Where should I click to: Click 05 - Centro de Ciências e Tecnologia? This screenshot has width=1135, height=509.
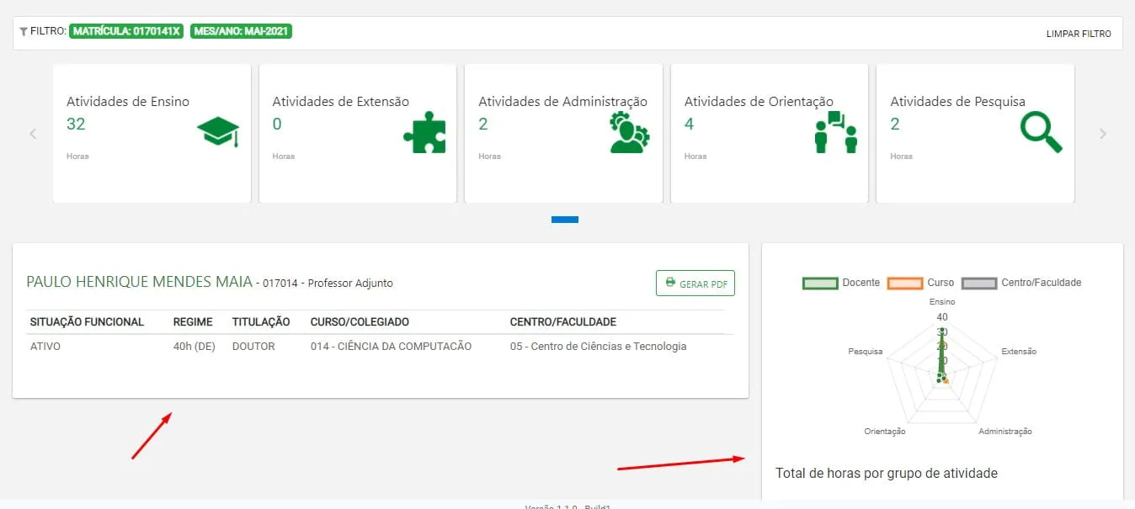(x=598, y=346)
